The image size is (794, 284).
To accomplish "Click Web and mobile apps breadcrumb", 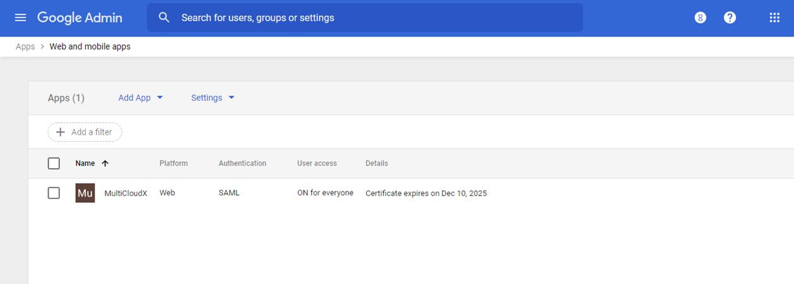I will click(90, 47).
